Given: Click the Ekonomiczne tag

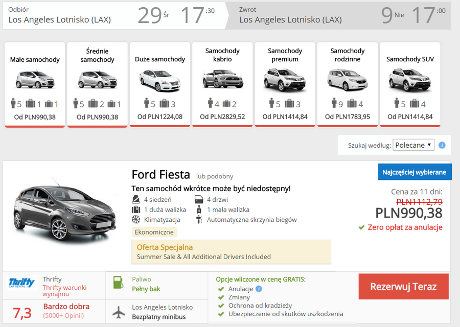Looking at the screenshot, I should (x=154, y=232).
